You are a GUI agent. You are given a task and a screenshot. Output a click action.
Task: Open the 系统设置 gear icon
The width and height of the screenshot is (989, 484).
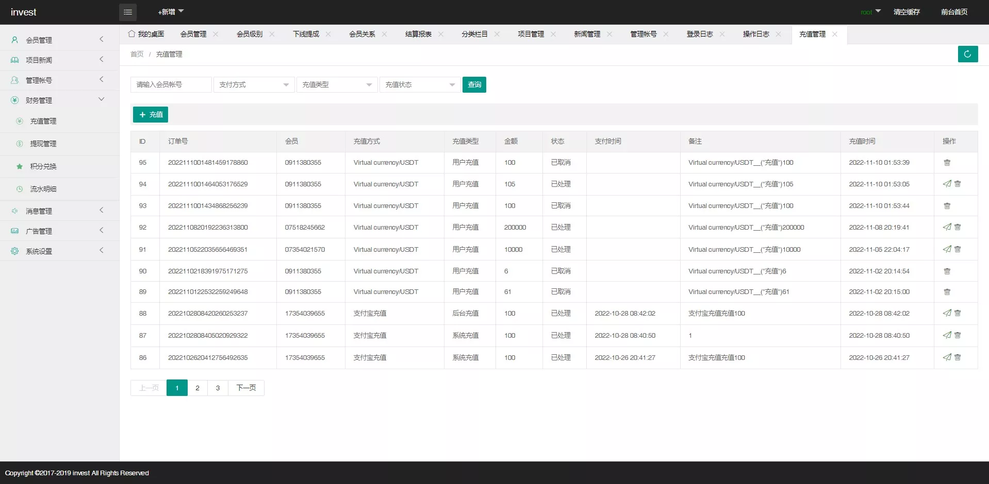tap(14, 251)
